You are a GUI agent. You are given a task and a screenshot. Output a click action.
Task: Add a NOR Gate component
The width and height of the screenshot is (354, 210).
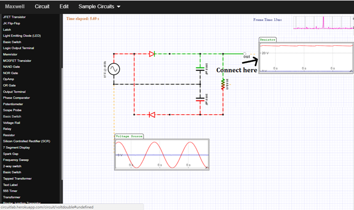tap(11, 73)
